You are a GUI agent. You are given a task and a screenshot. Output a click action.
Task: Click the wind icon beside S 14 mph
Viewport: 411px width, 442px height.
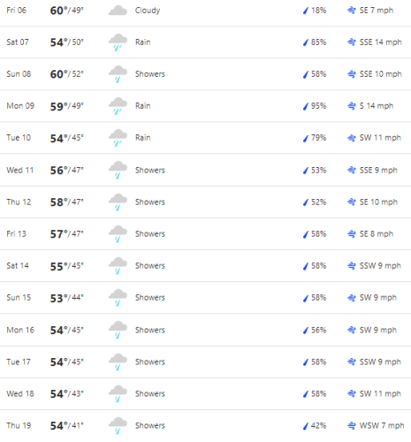352,106
